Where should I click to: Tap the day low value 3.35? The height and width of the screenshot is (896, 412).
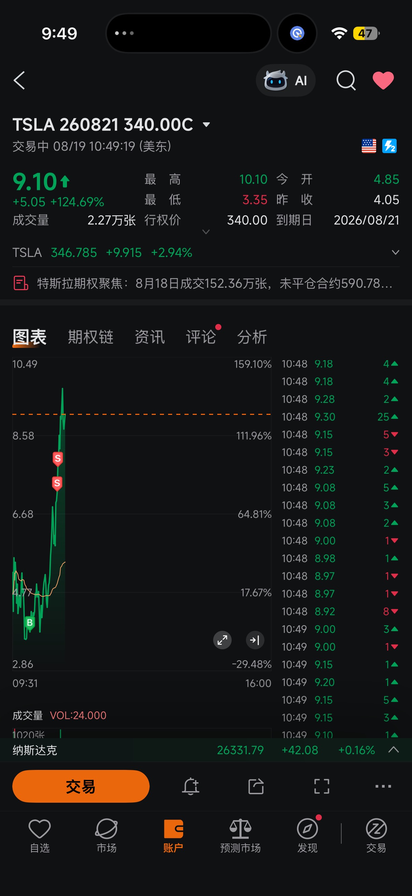tap(255, 200)
